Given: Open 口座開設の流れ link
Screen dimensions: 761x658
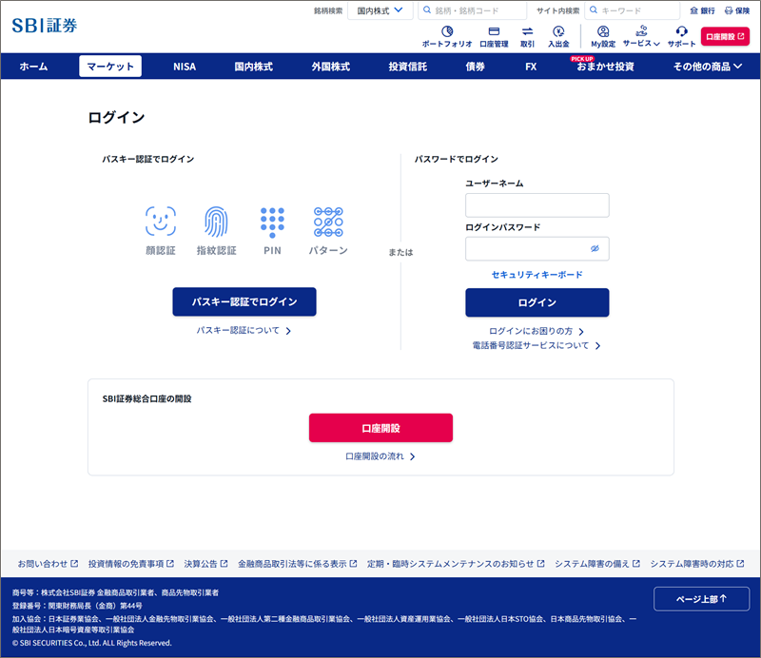Looking at the screenshot, I should coord(380,456).
